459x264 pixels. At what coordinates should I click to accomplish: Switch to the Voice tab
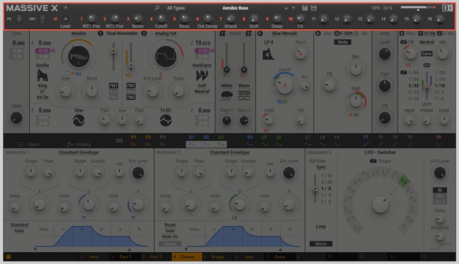28,144
